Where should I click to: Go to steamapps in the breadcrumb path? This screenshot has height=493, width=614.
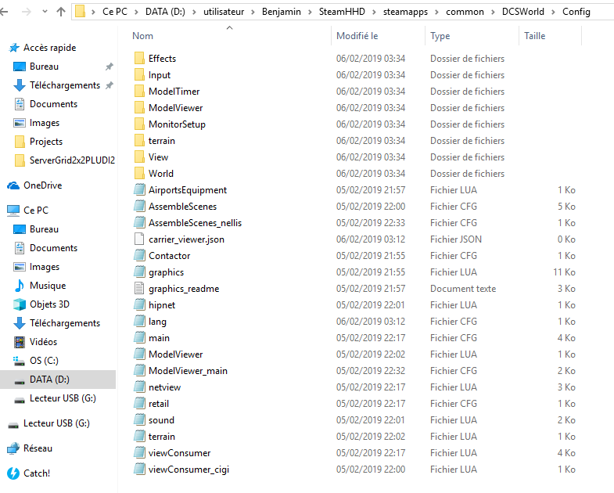[405, 13]
